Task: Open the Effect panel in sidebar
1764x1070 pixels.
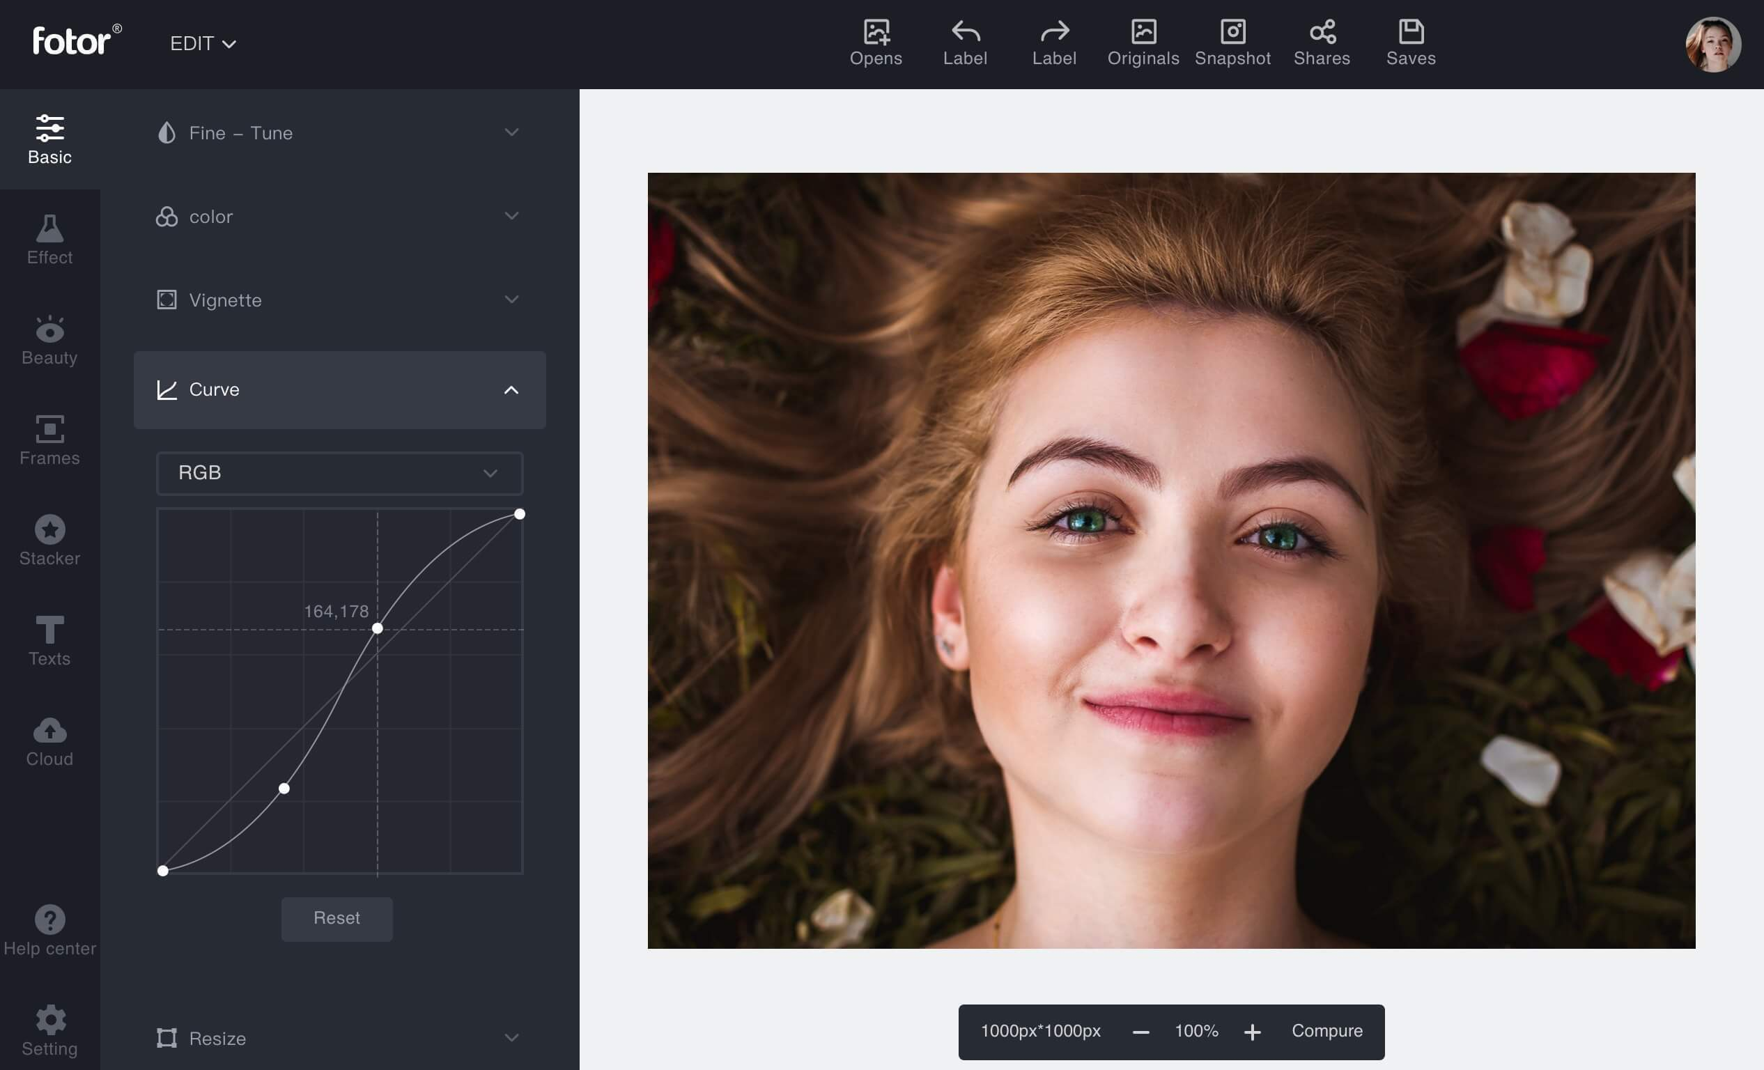Action: [49, 240]
